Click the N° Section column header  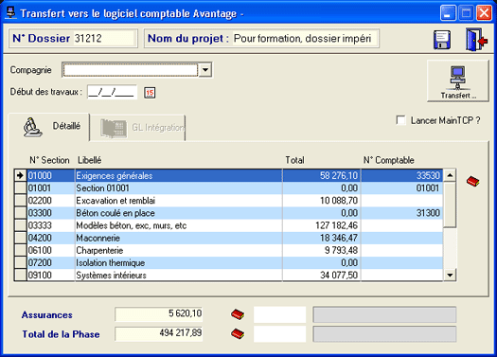pyautogui.click(x=49, y=160)
